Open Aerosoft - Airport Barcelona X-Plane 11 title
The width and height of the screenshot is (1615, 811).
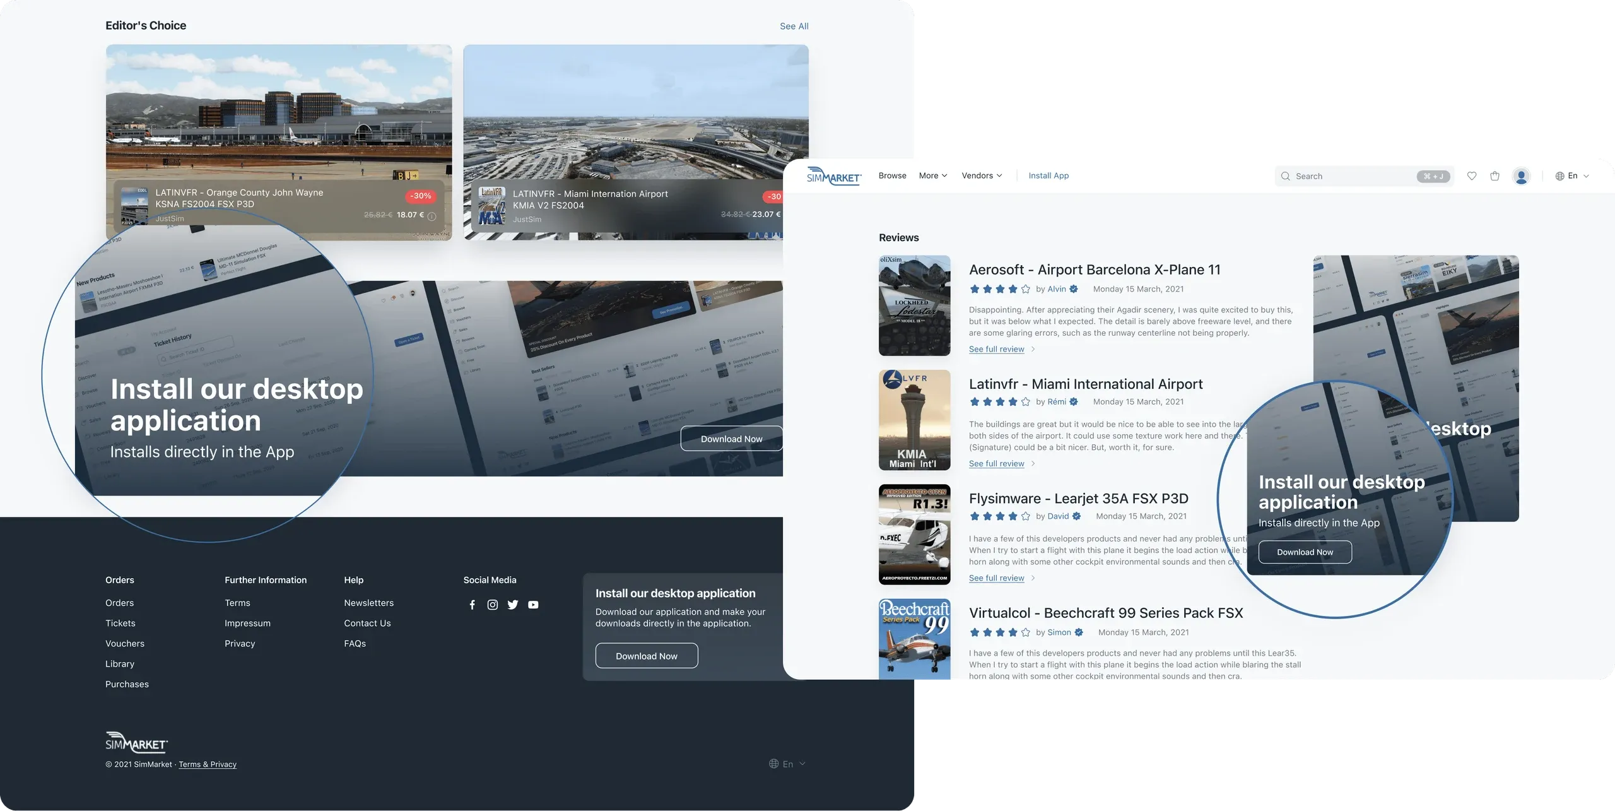pos(1095,269)
